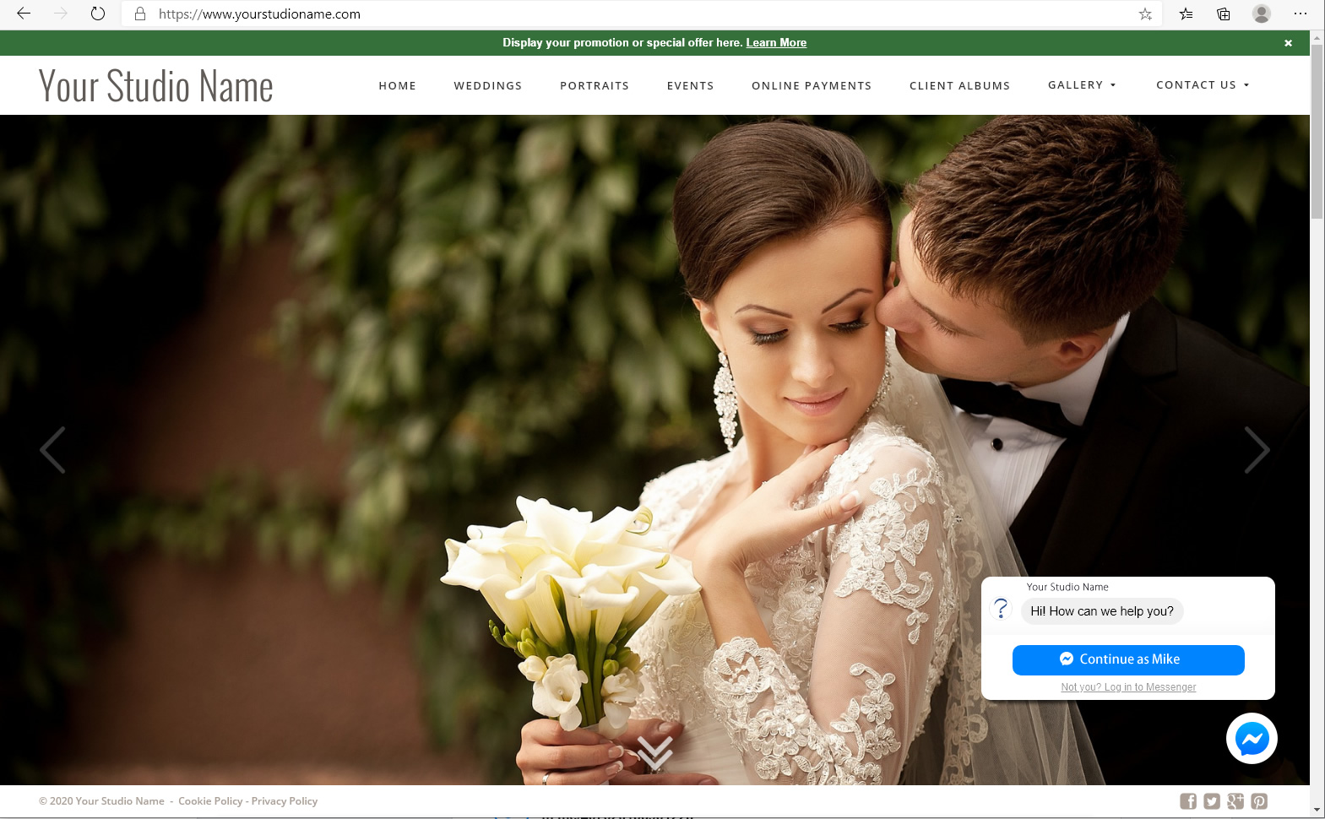
Task: Show the previous slideshow photo
Action: tap(52, 450)
